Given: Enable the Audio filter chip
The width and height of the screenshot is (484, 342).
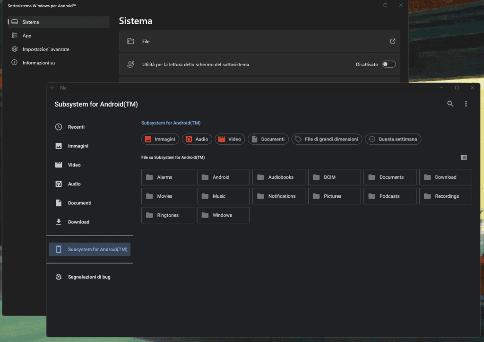Looking at the screenshot, I should pos(197,139).
